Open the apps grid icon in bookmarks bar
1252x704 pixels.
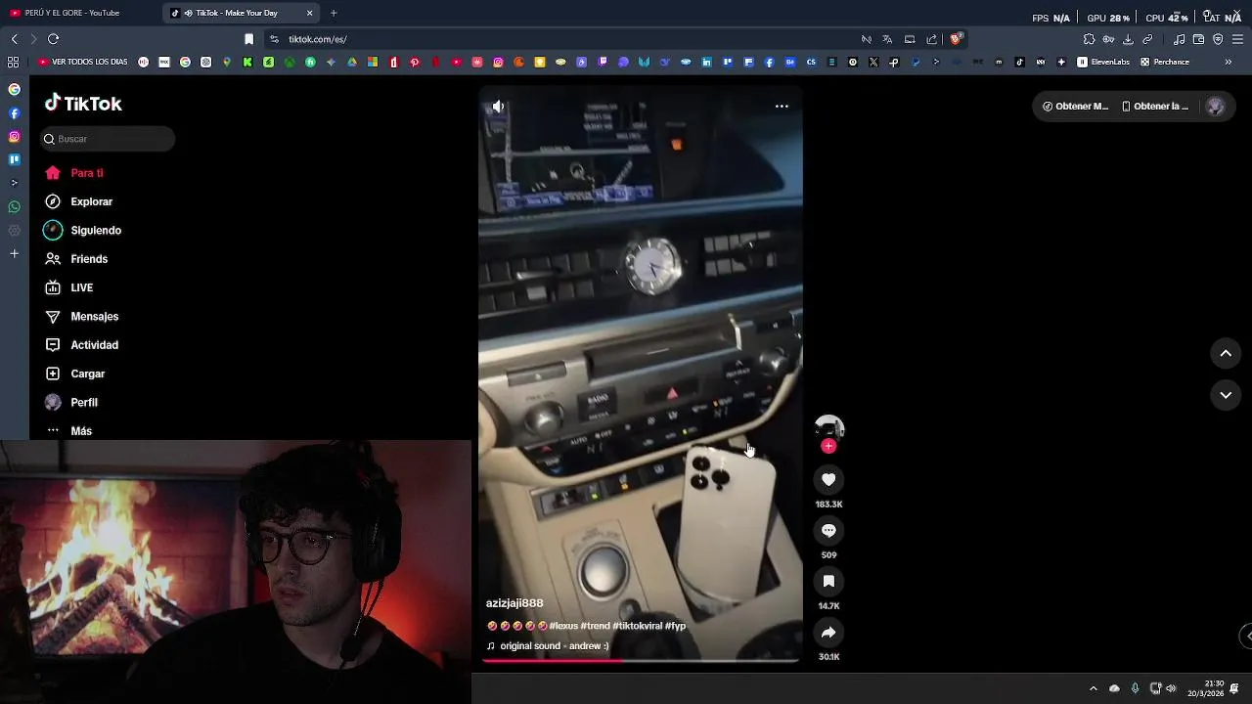(13, 62)
